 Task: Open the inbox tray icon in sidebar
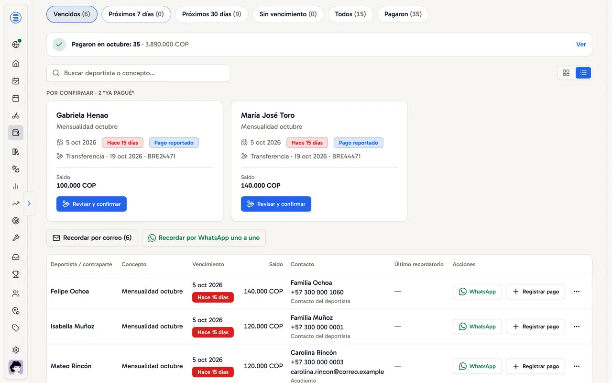(16, 257)
